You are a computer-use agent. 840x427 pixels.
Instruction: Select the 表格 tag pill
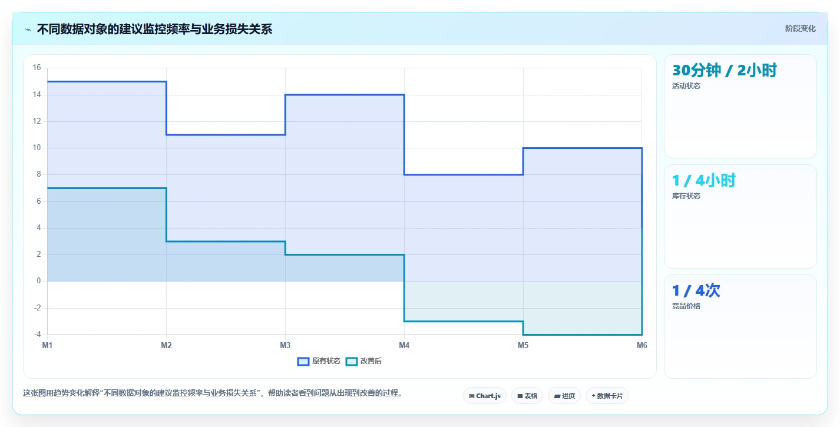point(527,396)
